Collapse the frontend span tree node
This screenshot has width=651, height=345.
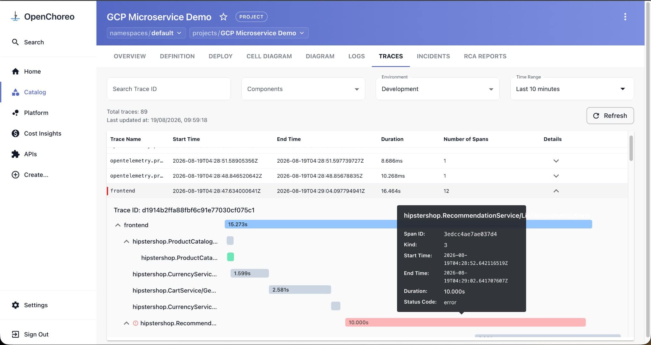118,225
